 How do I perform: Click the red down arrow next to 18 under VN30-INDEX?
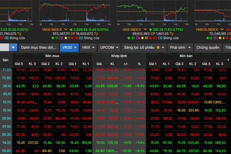72,38
